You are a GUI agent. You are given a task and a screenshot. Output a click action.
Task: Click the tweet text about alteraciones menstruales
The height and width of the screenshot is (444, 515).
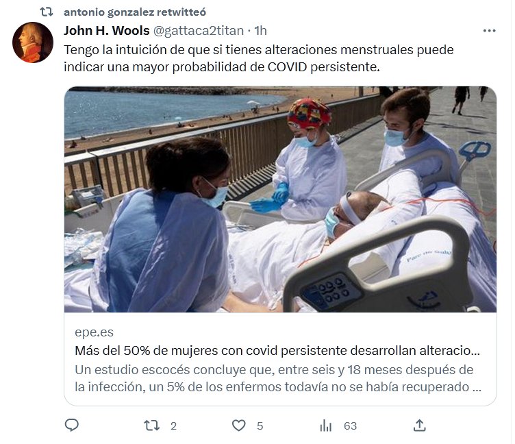coord(258,58)
